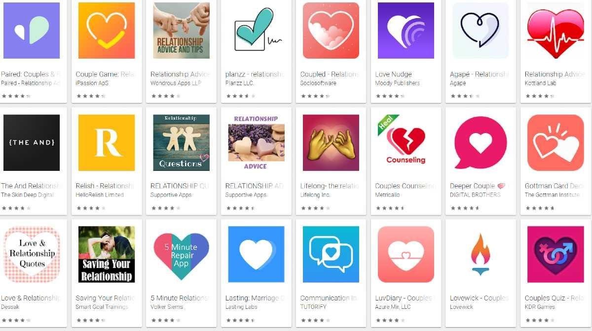Select the planzz checkmark app icon
The height and width of the screenshot is (331, 592).
(257, 31)
